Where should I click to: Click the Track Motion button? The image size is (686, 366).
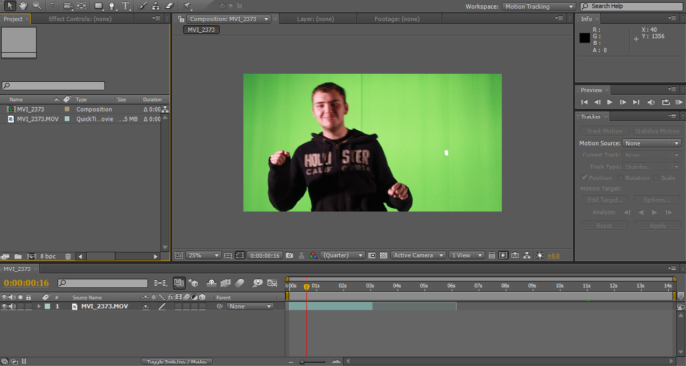coord(604,130)
